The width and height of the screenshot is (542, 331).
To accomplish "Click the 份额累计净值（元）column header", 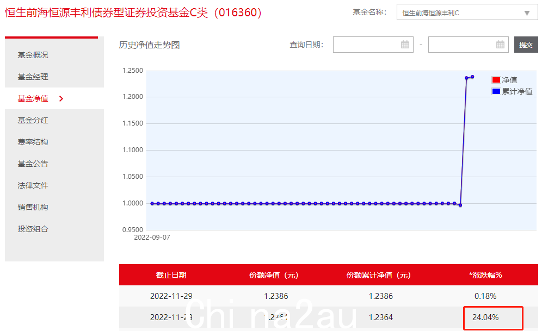I will [379, 275].
